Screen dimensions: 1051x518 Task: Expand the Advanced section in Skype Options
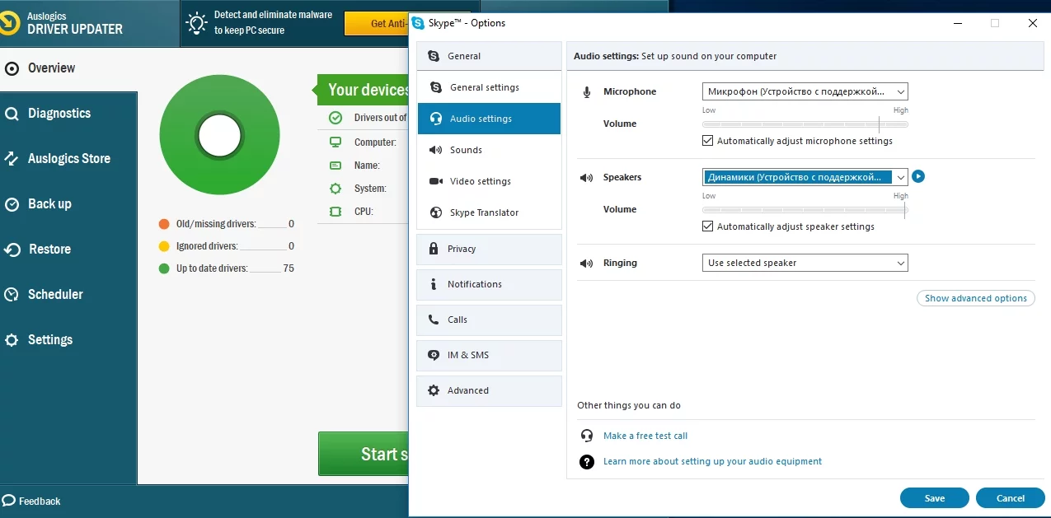489,390
